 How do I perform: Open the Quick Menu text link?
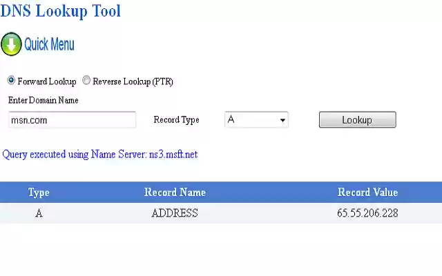[x=49, y=44]
